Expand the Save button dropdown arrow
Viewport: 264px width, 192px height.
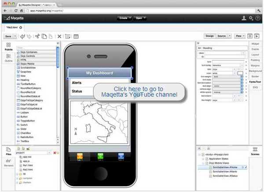point(14,36)
